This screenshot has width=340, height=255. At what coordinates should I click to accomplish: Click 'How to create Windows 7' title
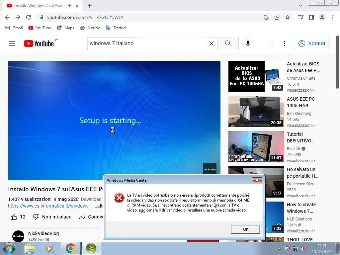point(301,208)
